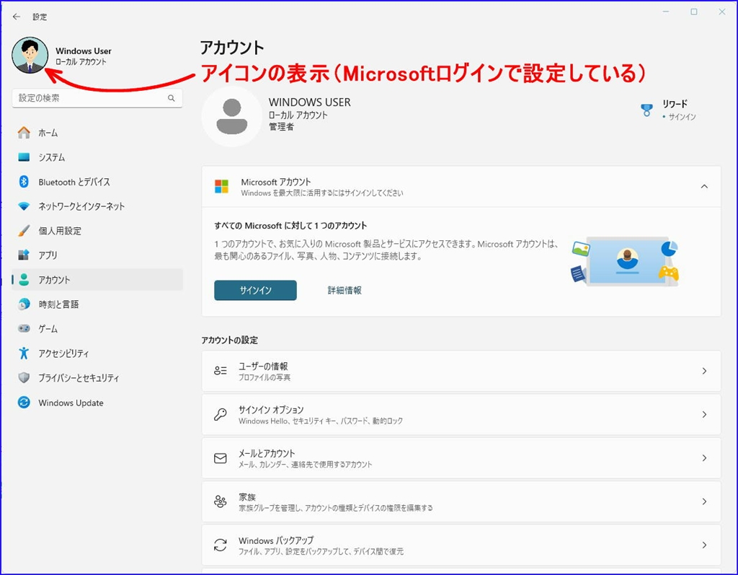Click the ネットワークとインターネット wifi icon

click(24, 206)
